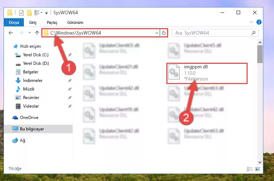This screenshot has height=181, width=274.
Task: Open Videolar folder in sidebar
Action: point(31,106)
